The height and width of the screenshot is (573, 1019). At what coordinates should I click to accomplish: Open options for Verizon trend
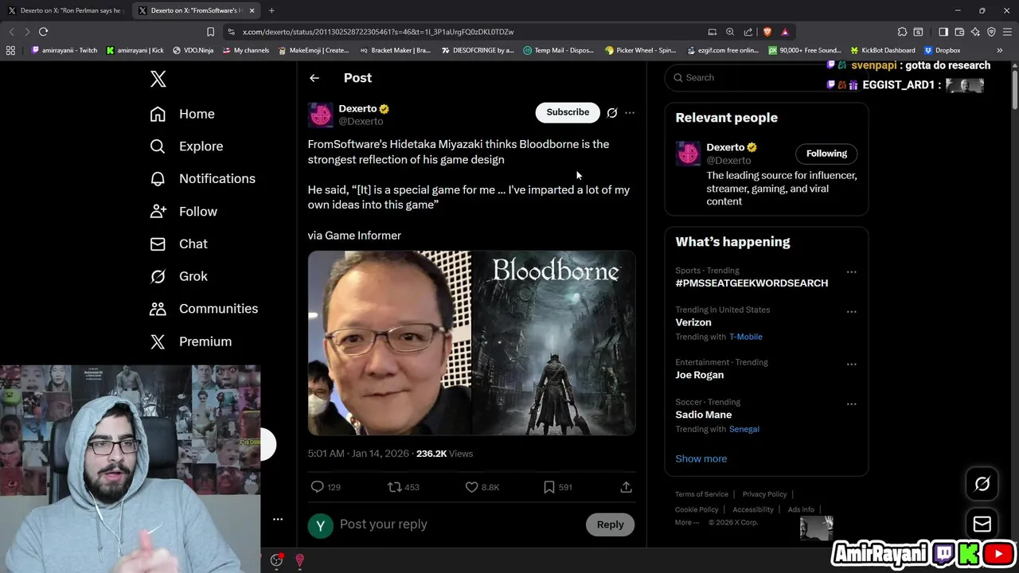[x=851, y=312]
